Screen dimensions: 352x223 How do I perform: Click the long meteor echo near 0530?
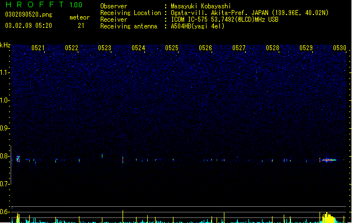[328, 160]
